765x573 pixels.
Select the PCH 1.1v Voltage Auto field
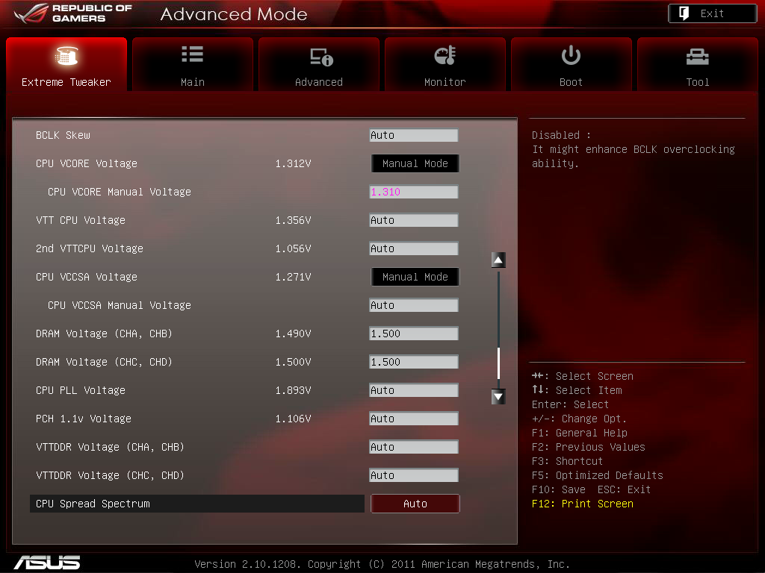pos(414,419)
